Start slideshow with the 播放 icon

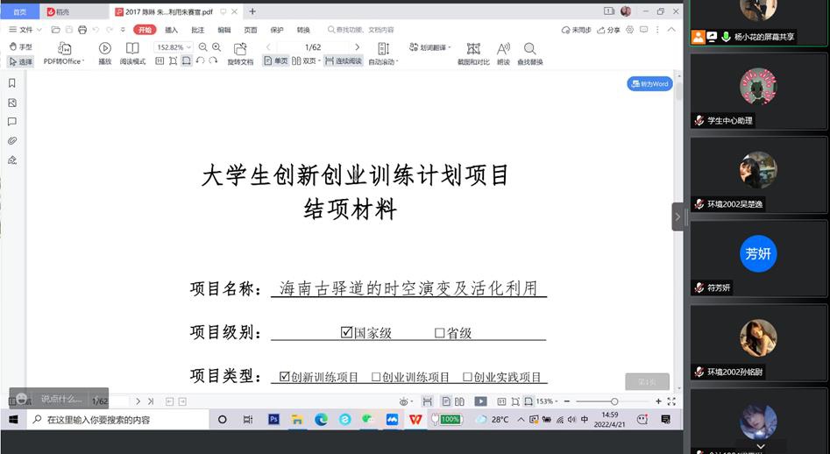(x=105, y=53)
